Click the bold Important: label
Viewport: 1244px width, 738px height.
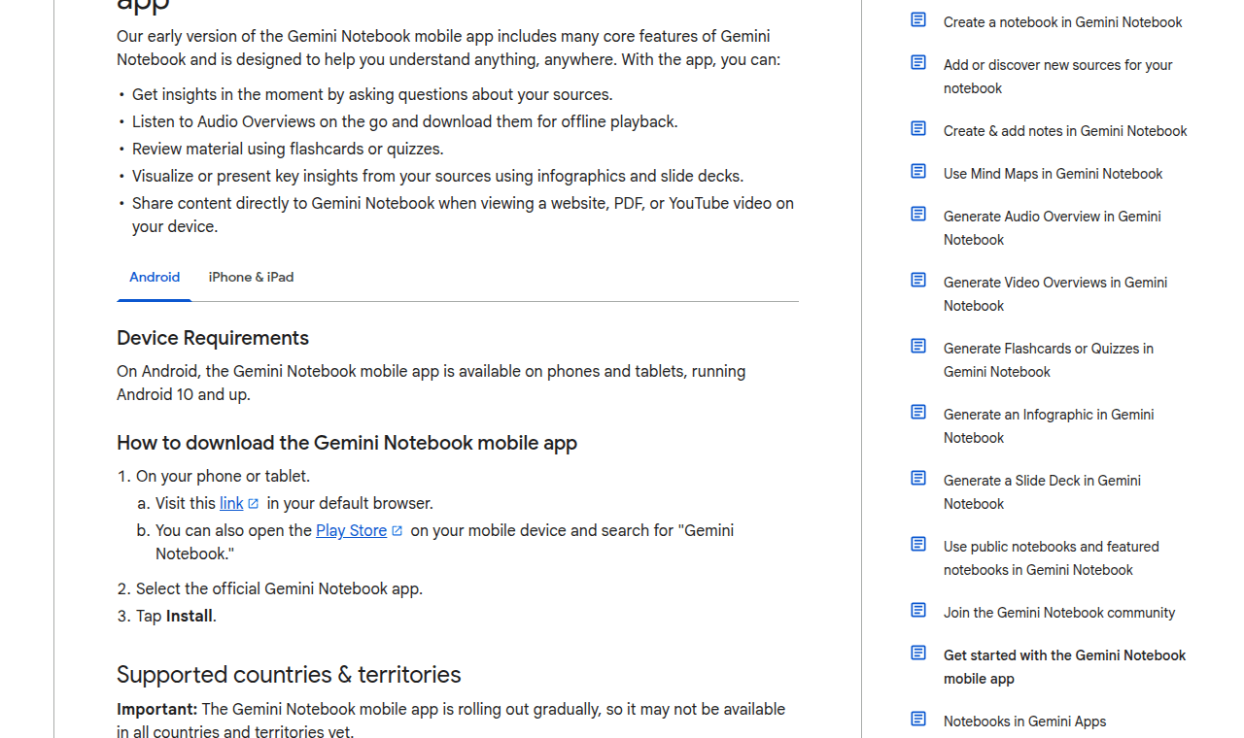pos(156,710)
